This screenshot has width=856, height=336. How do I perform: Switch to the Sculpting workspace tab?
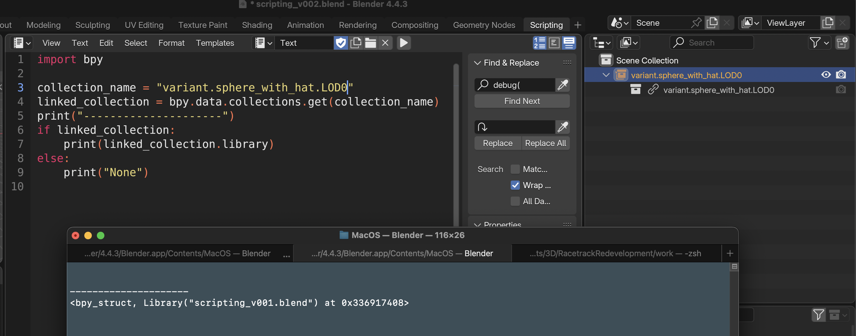tap(92, 25)
